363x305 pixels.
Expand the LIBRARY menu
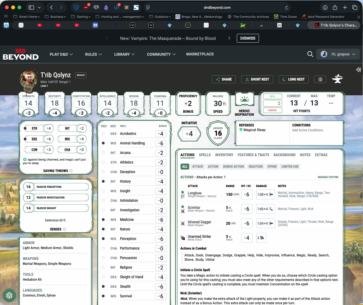point(125,54)
